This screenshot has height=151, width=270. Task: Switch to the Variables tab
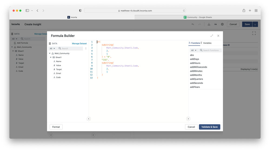(207, 43)
